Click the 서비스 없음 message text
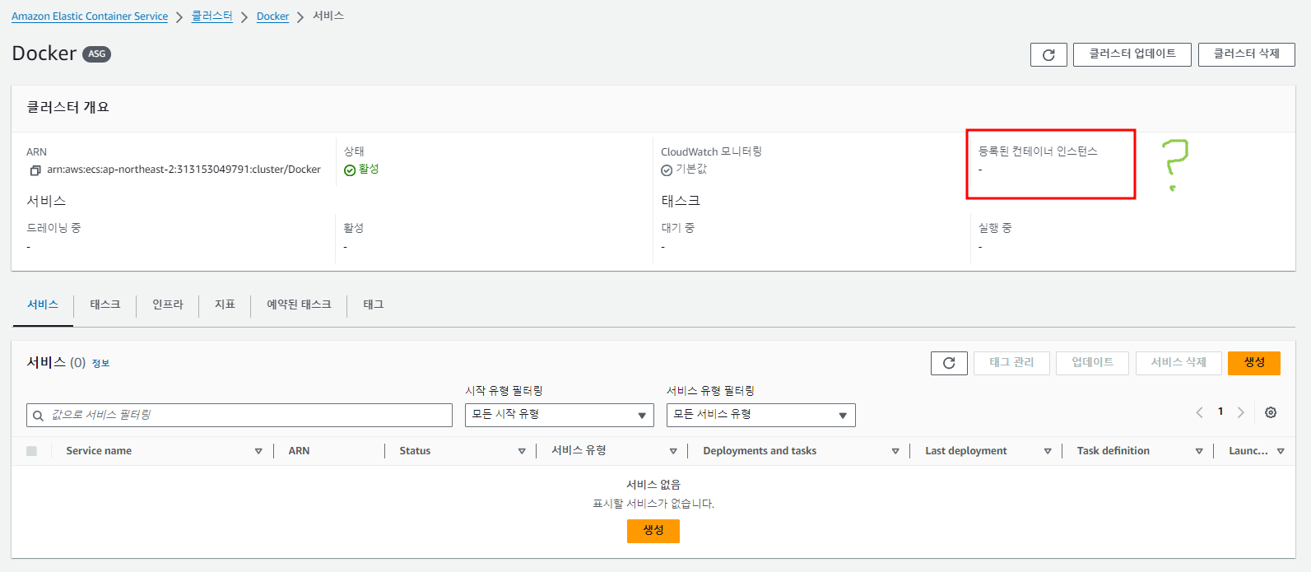Image resolution: width=1311 pixels, height=572 pixels. click(653, 485)
